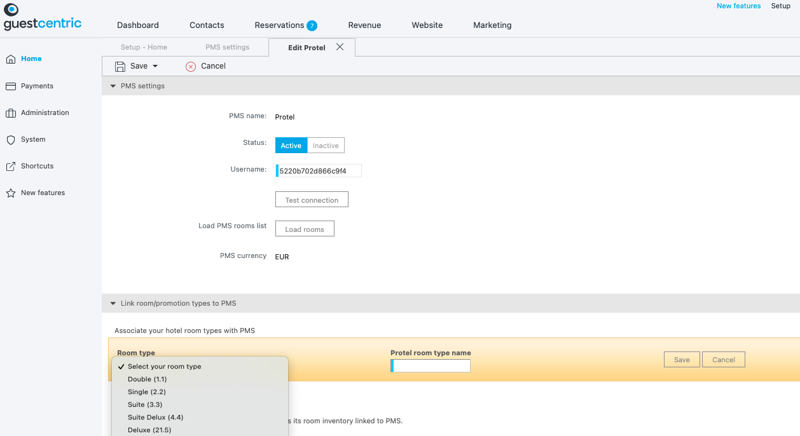
Task: Click the Save floppy disk icon
Action: pos(120,66)
